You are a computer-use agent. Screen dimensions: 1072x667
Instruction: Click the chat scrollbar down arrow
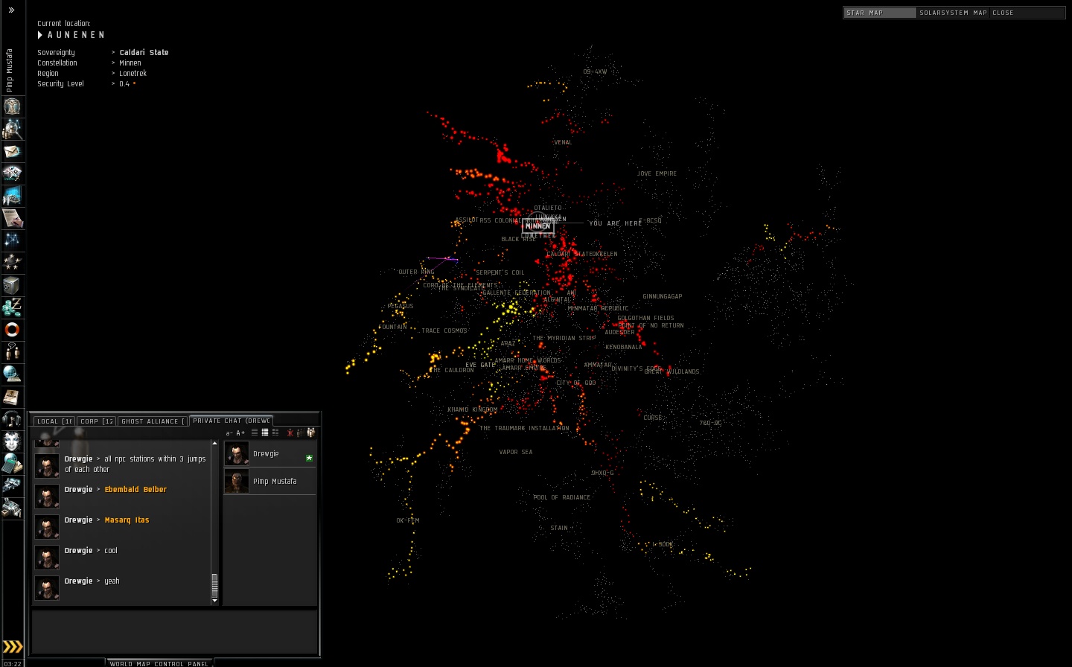point(215,601)
